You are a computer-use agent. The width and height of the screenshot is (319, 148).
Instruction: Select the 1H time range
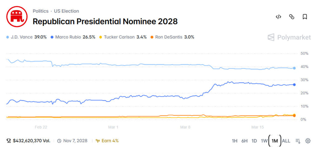(235, 141)
